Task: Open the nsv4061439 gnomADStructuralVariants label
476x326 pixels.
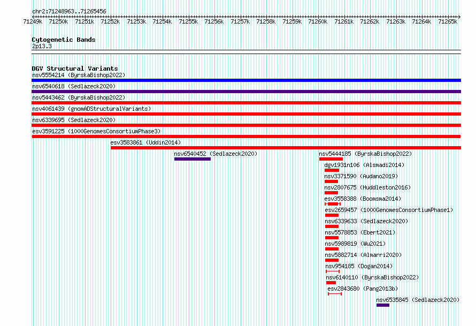Action: pyautogui.click(x=91, y=109)
